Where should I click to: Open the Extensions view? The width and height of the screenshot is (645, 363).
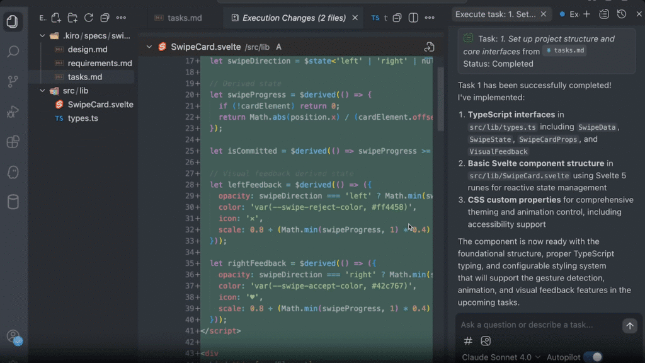[x=13, y=142]
